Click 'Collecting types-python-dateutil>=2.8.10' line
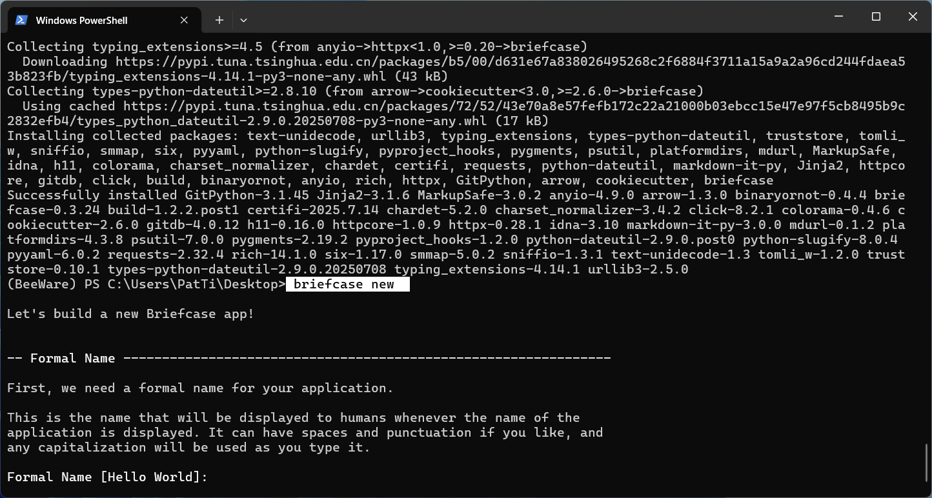Image resolution: width=932 pixels, height=498 pixels. click(355, 92)
